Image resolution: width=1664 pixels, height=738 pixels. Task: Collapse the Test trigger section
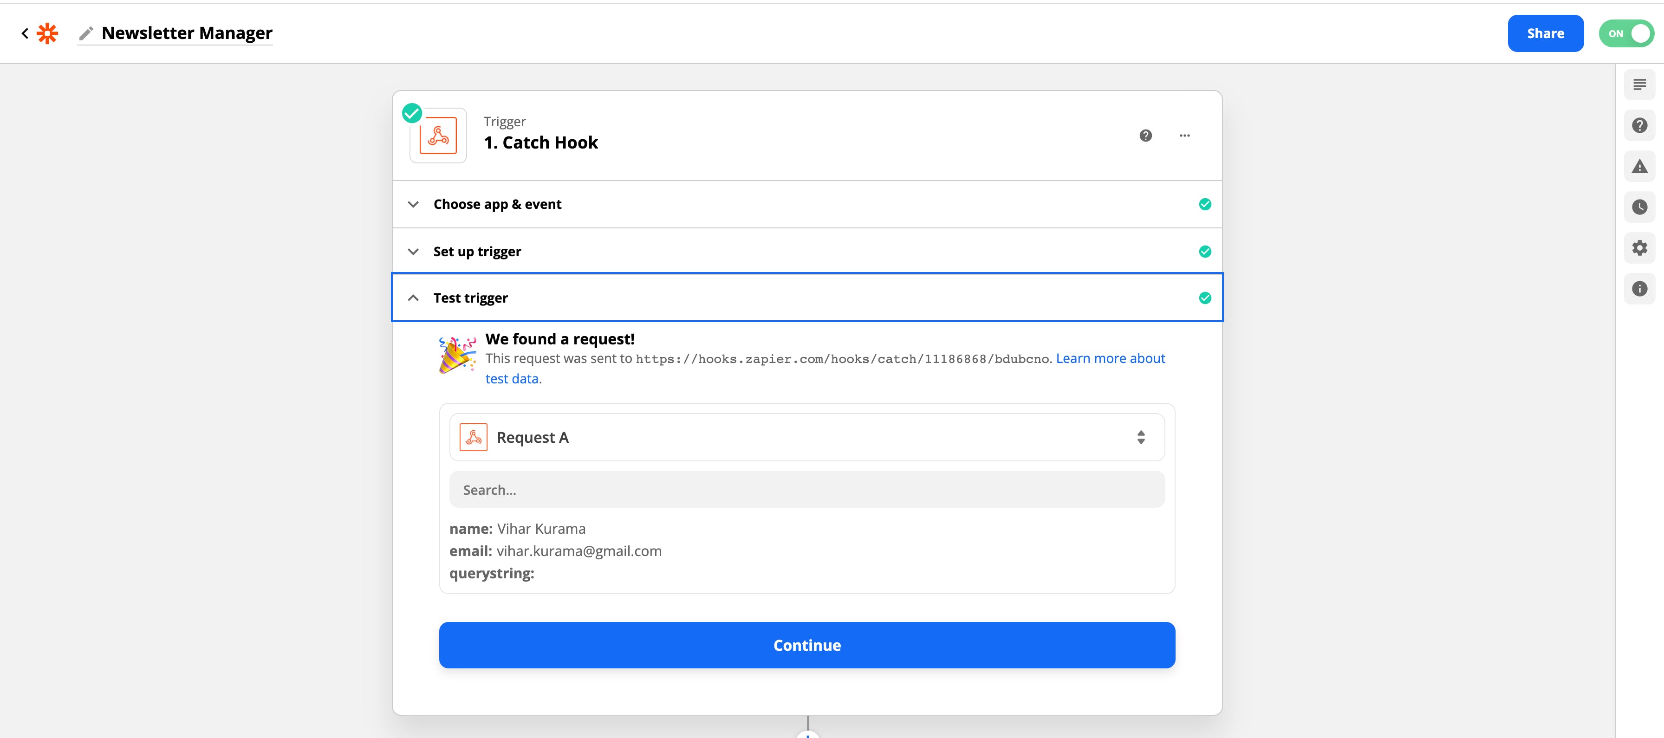470,298
